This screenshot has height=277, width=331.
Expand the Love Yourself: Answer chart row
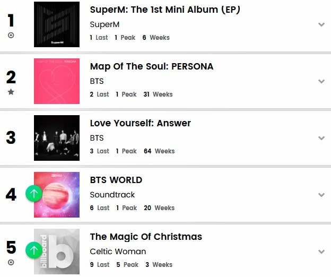(321, 138)
